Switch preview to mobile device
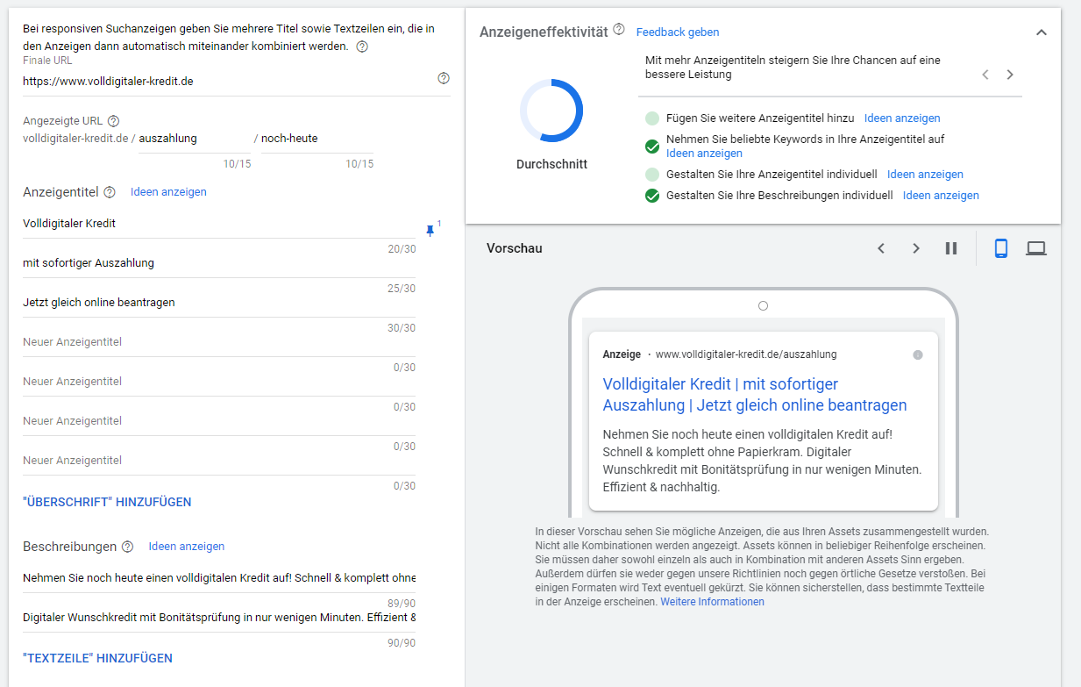The image size is (1081, 687). click(x=1001, y=248)
